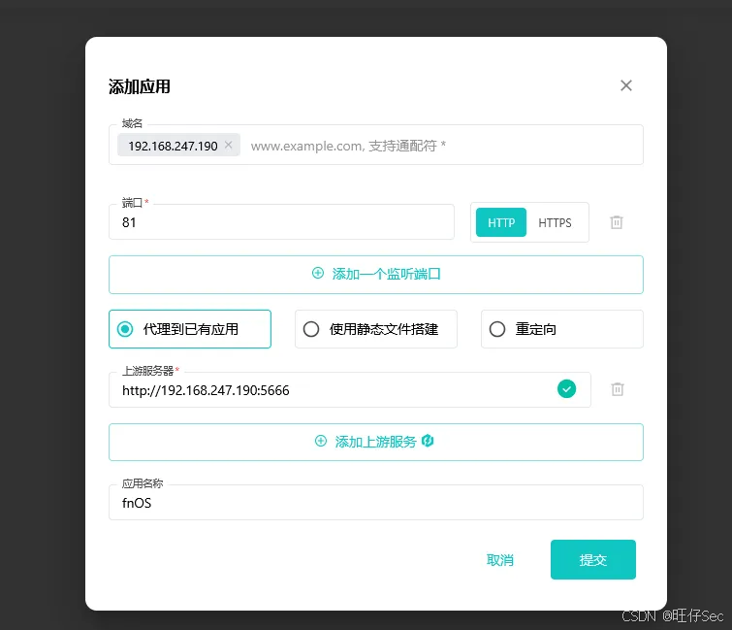Focus the 上游服务器 URL input field
732x630 pixels.
click(x=350, y=390)
